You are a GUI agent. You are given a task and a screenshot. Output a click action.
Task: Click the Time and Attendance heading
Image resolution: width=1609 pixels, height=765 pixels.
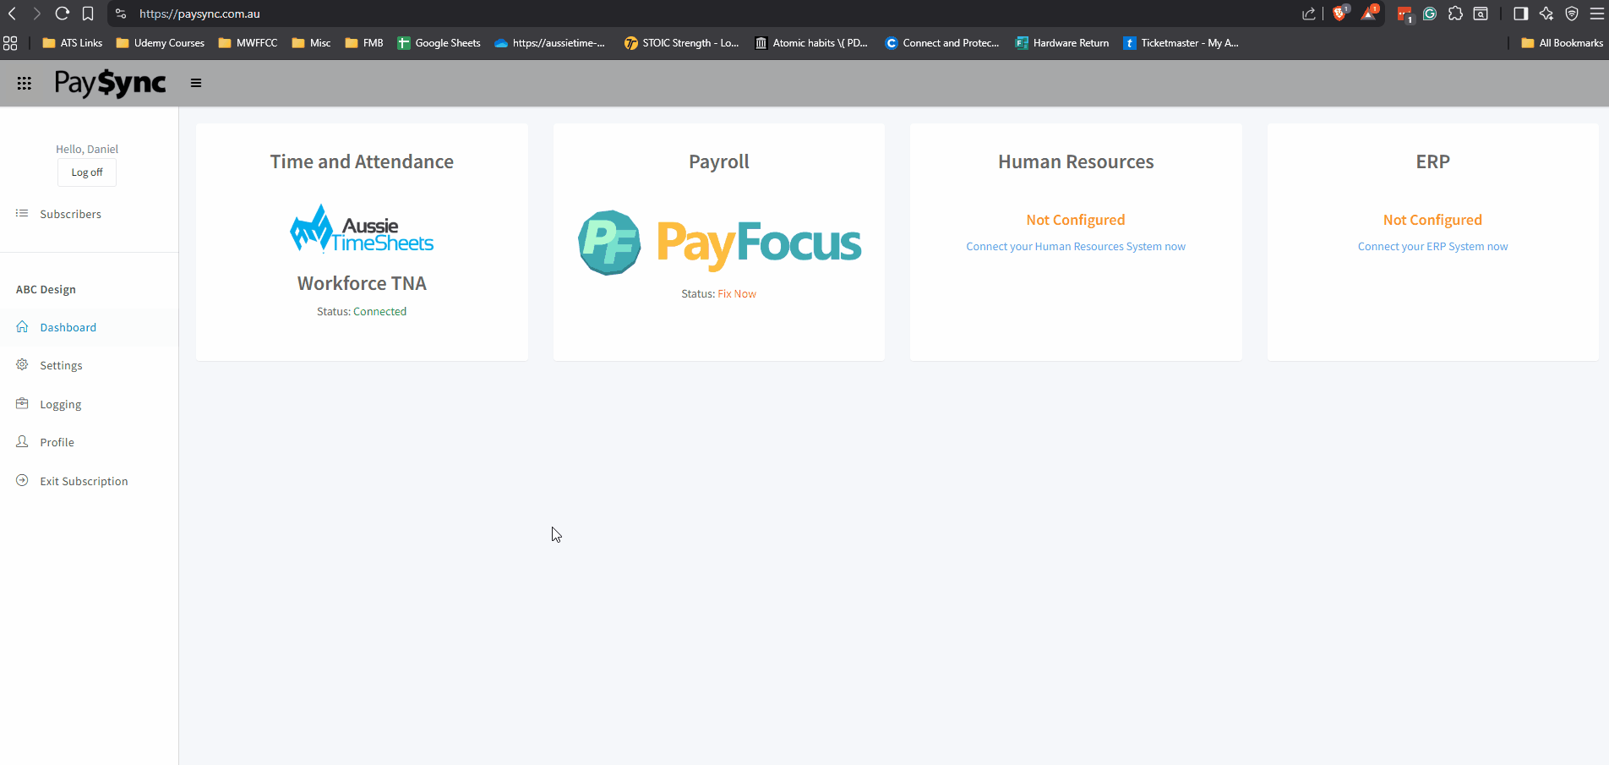362,161
